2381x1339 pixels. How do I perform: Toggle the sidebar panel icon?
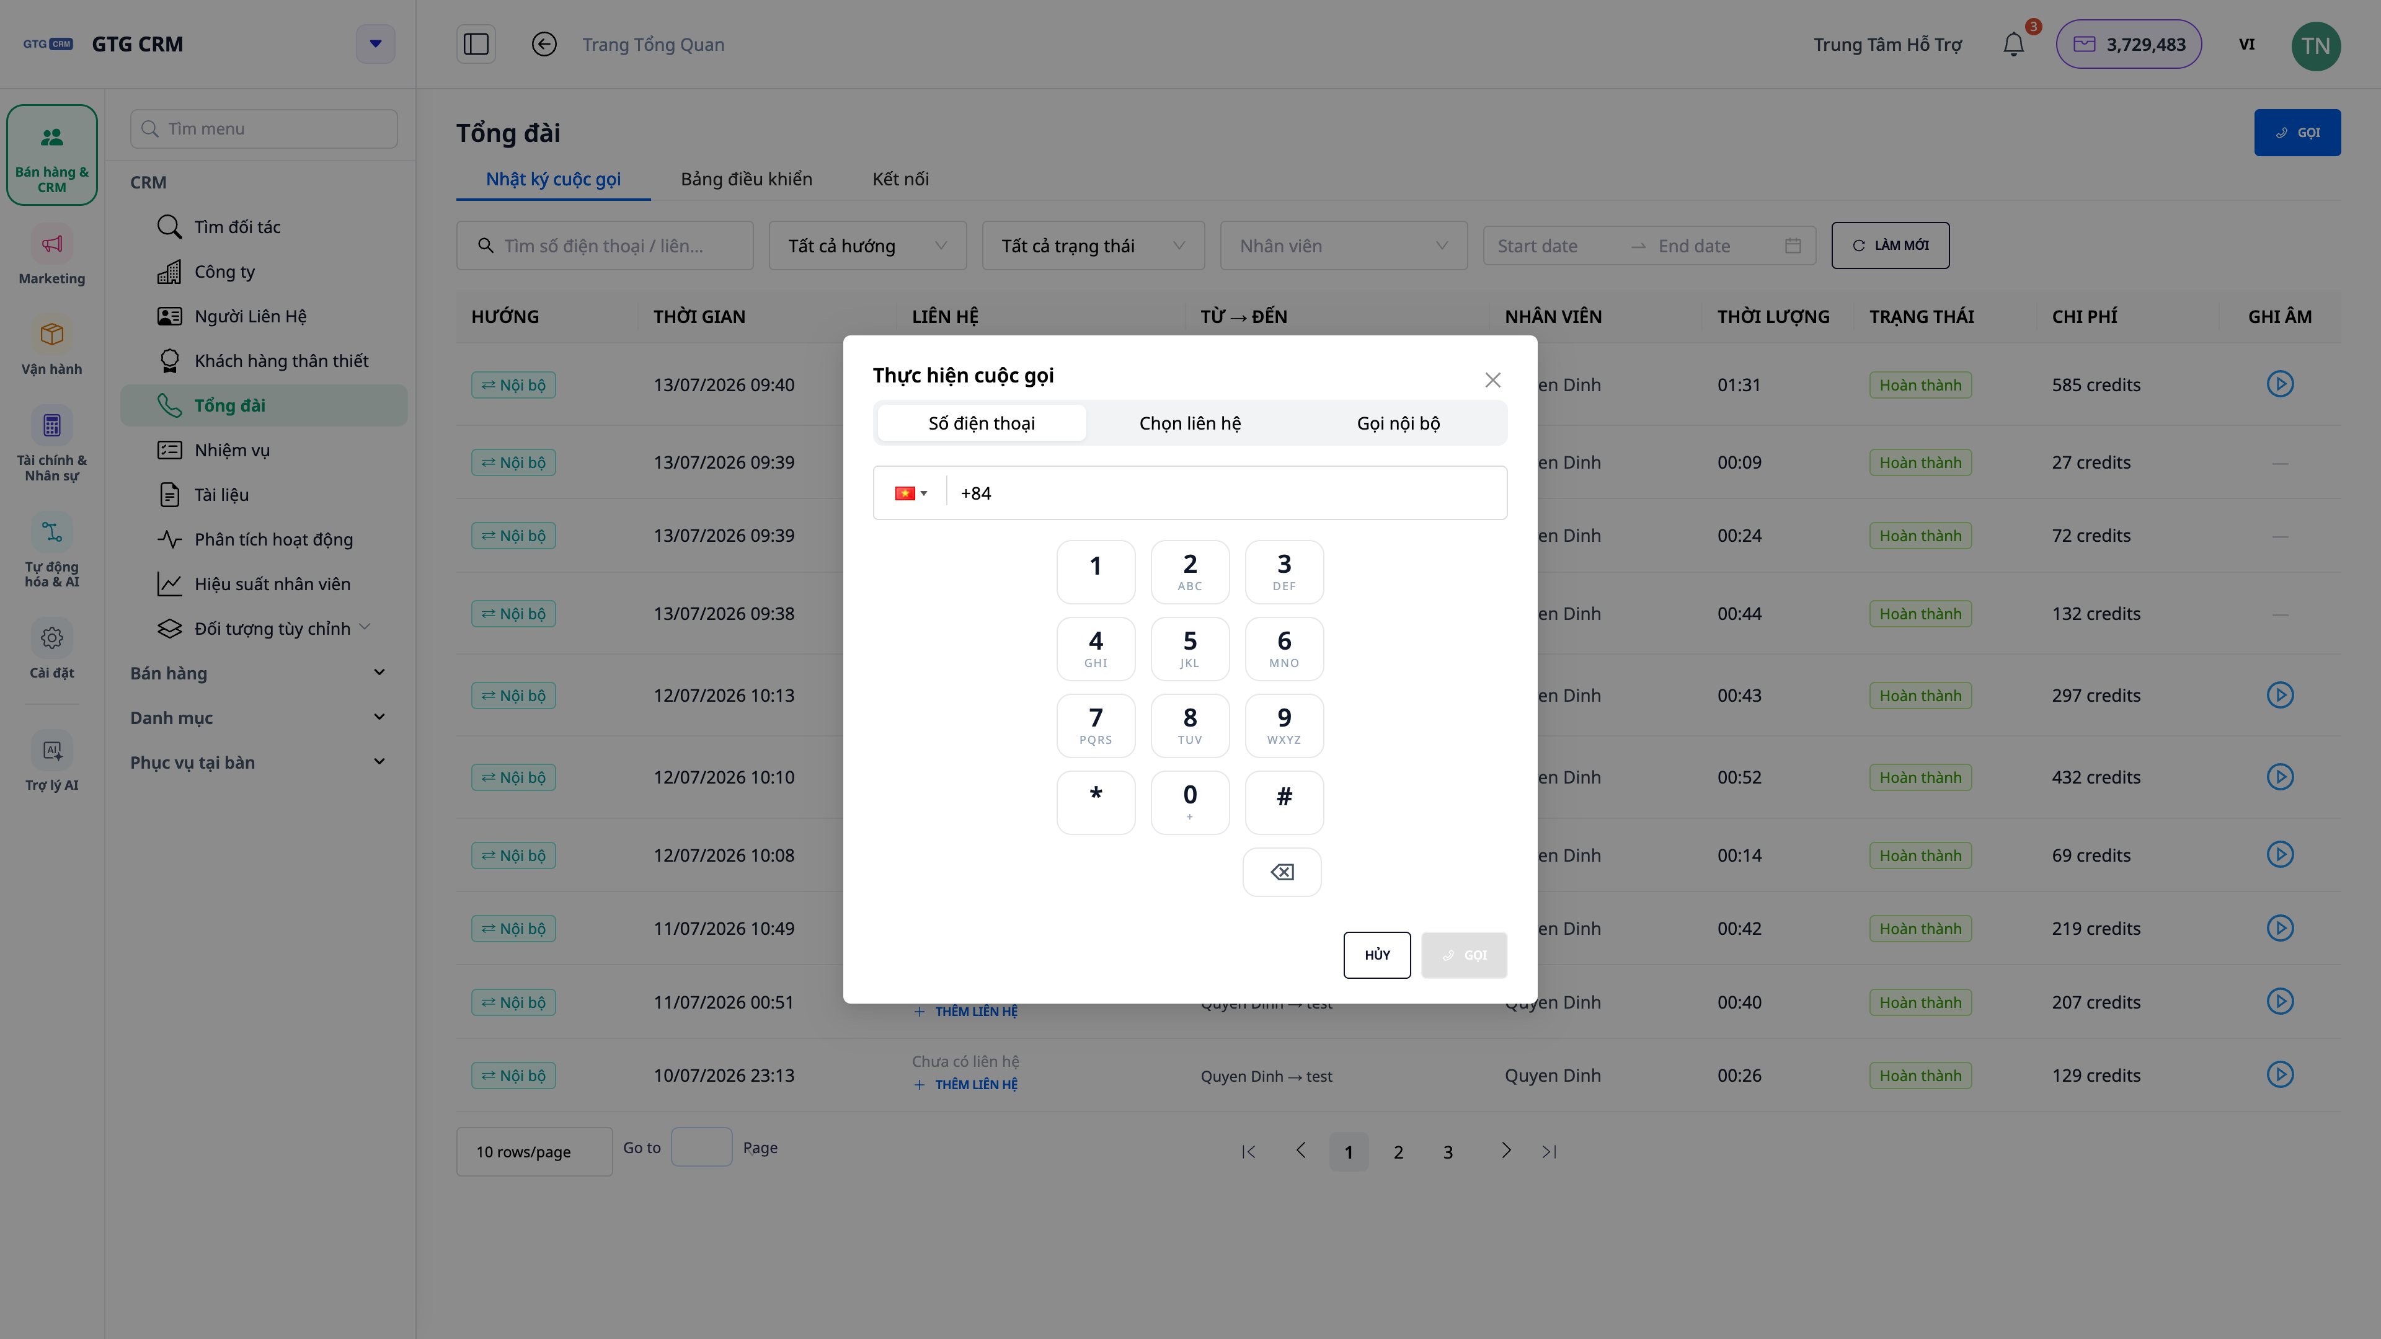click(476, 45)
